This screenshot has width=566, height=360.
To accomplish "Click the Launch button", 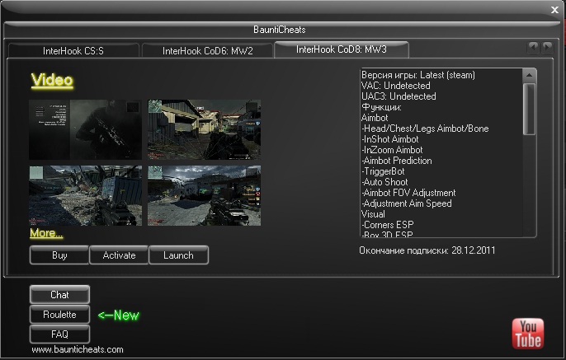I will [178, 255].
